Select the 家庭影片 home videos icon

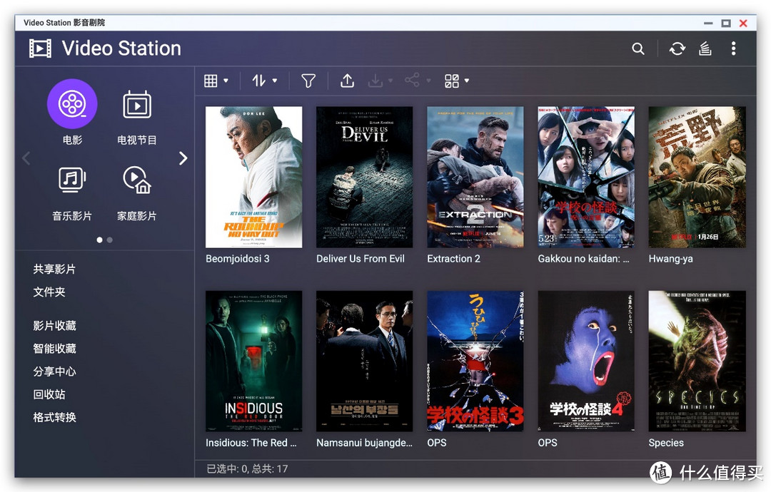[136, 180]
